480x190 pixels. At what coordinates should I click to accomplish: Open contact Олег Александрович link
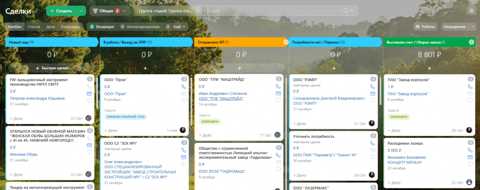point(123,162)
